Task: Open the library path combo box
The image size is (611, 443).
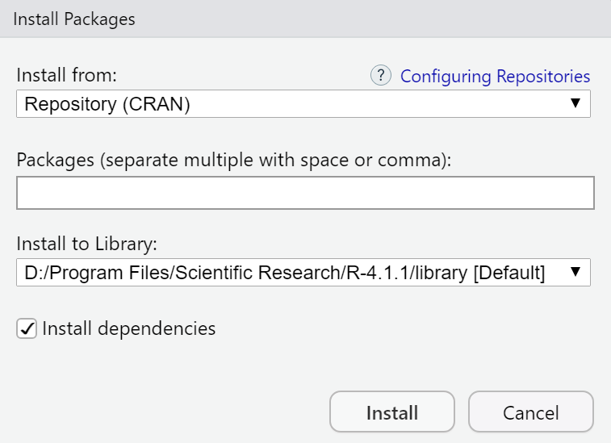Action: pos(303,273)
